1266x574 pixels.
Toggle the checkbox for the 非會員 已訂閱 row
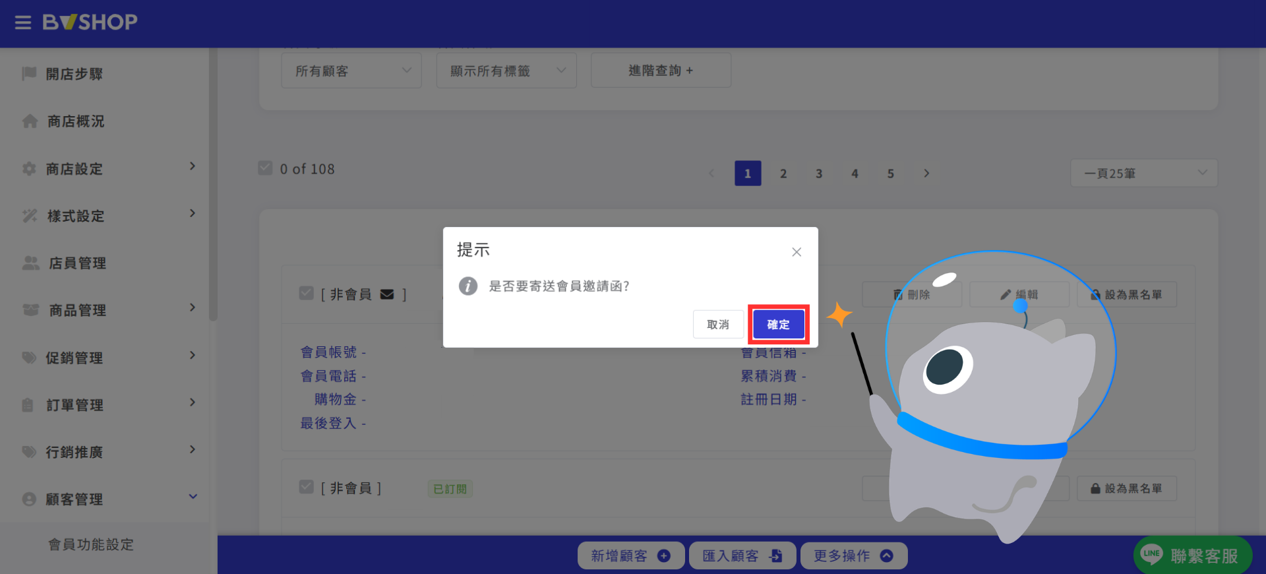[306, 487]
